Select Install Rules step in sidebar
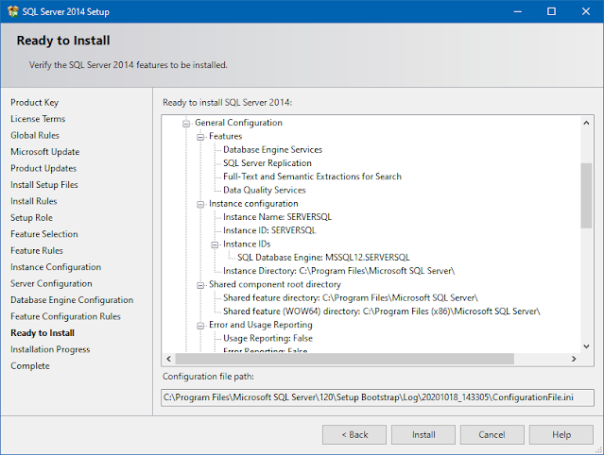 pos(33,201)
